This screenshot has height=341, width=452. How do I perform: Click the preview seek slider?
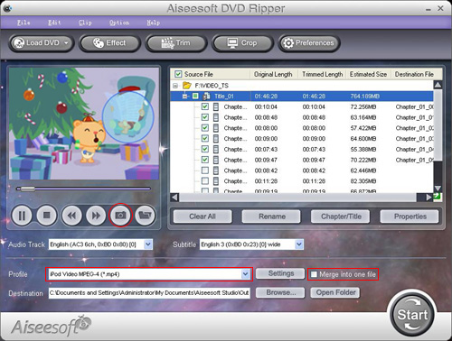point(83,189)
